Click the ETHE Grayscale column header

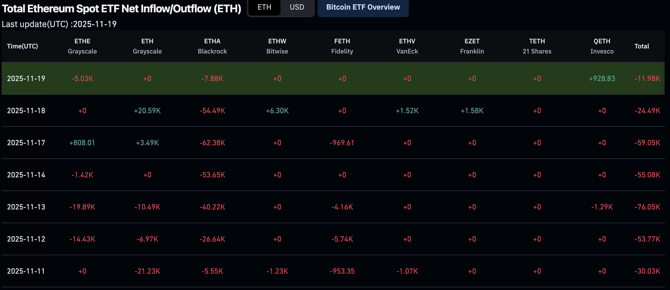pyautogui.click(x=82, y=46)
